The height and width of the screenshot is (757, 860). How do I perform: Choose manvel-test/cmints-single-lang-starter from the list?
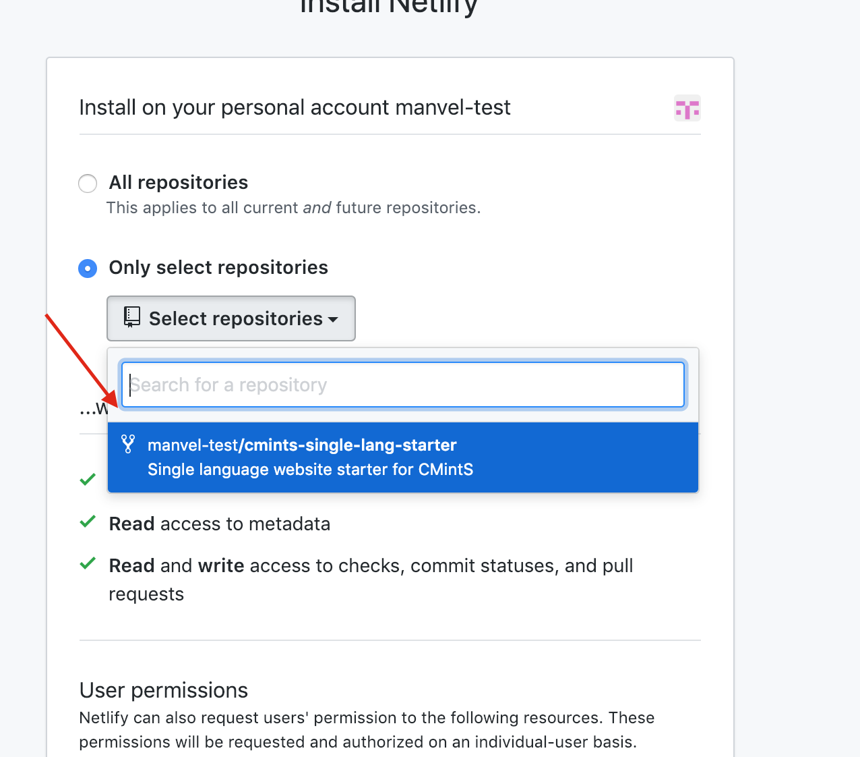(x=403, y=457)
